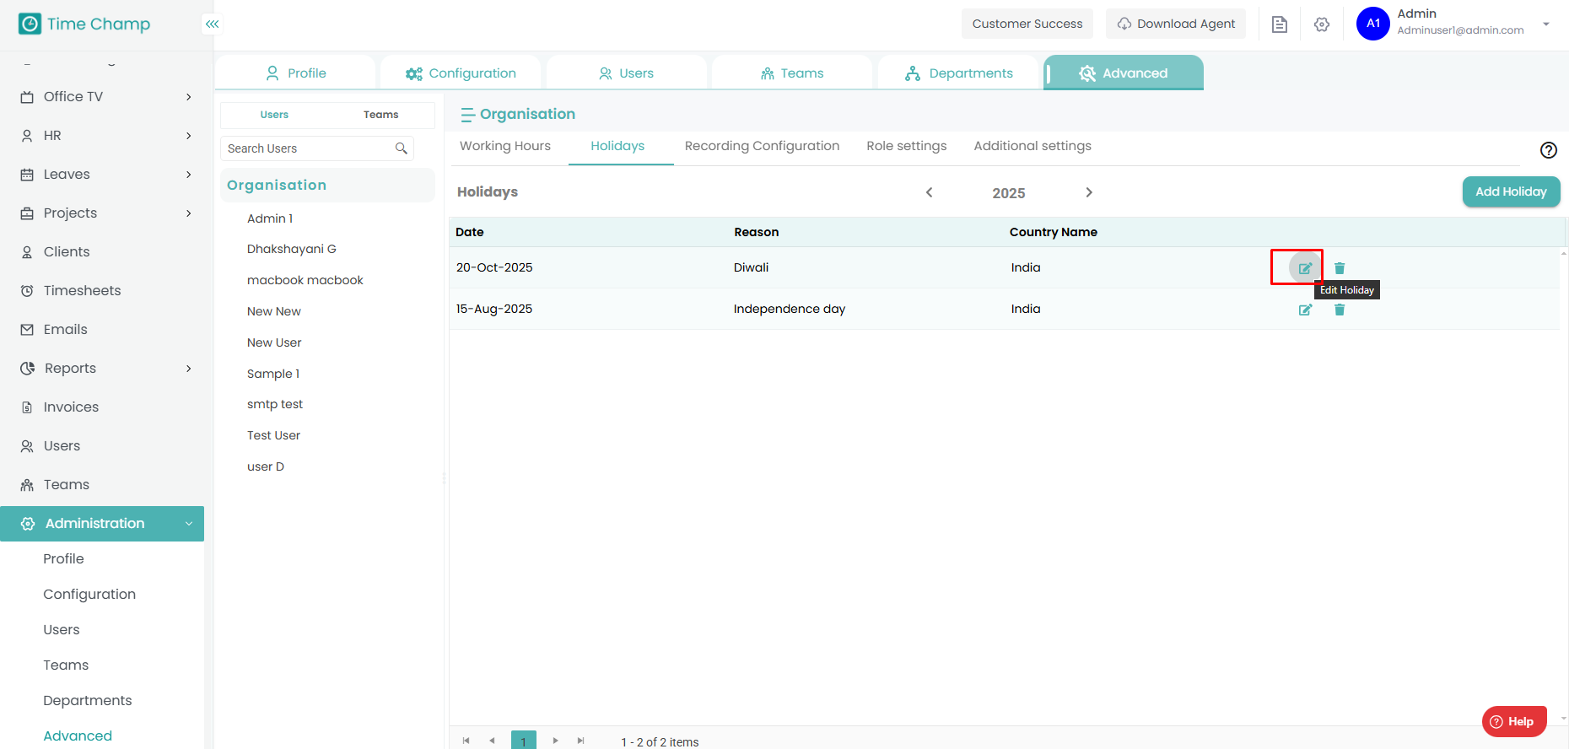
Task: Click the edit icon for Diwali holiday
Action: click(x=1305, y=268)
